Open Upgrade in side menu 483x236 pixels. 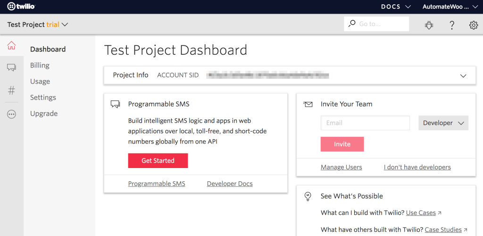[44, 113]
